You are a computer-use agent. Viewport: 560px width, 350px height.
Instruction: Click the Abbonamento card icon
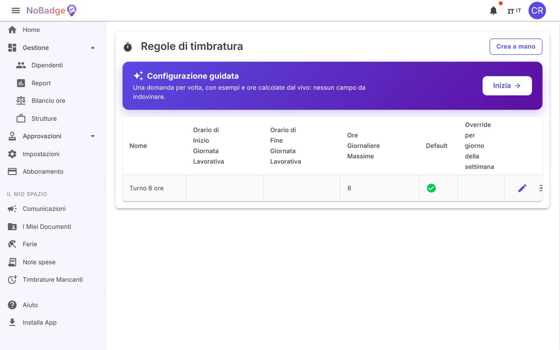[12, 171]
